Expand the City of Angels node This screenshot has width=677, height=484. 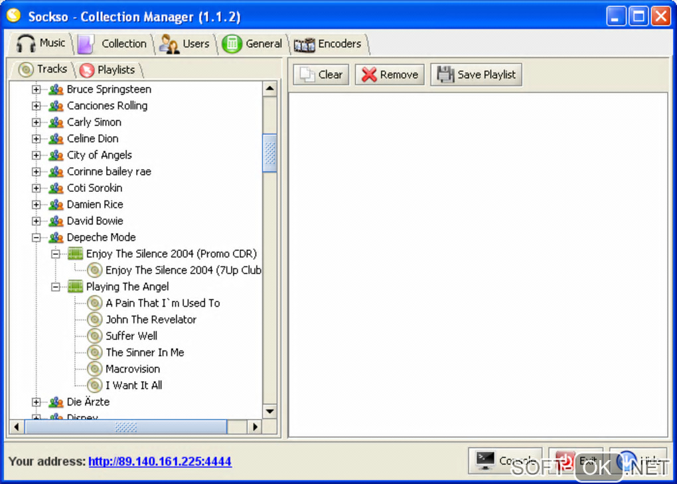tap(37, 155)
